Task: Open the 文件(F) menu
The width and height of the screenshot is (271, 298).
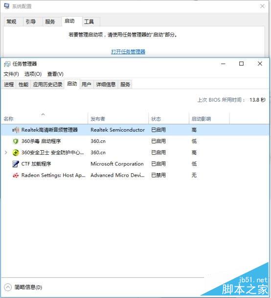Action: pos(11,74)
